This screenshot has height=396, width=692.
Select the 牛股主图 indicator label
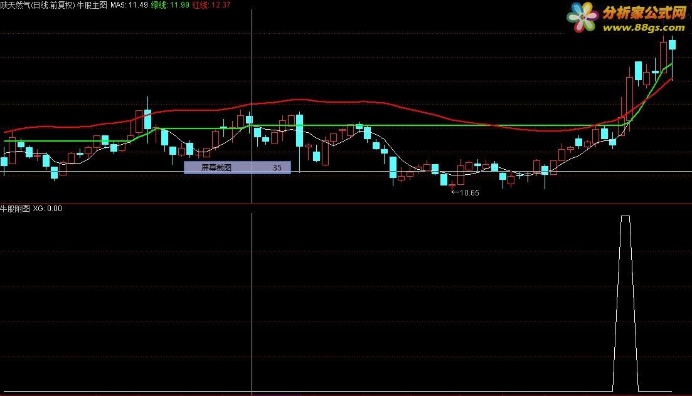(92, 5)
